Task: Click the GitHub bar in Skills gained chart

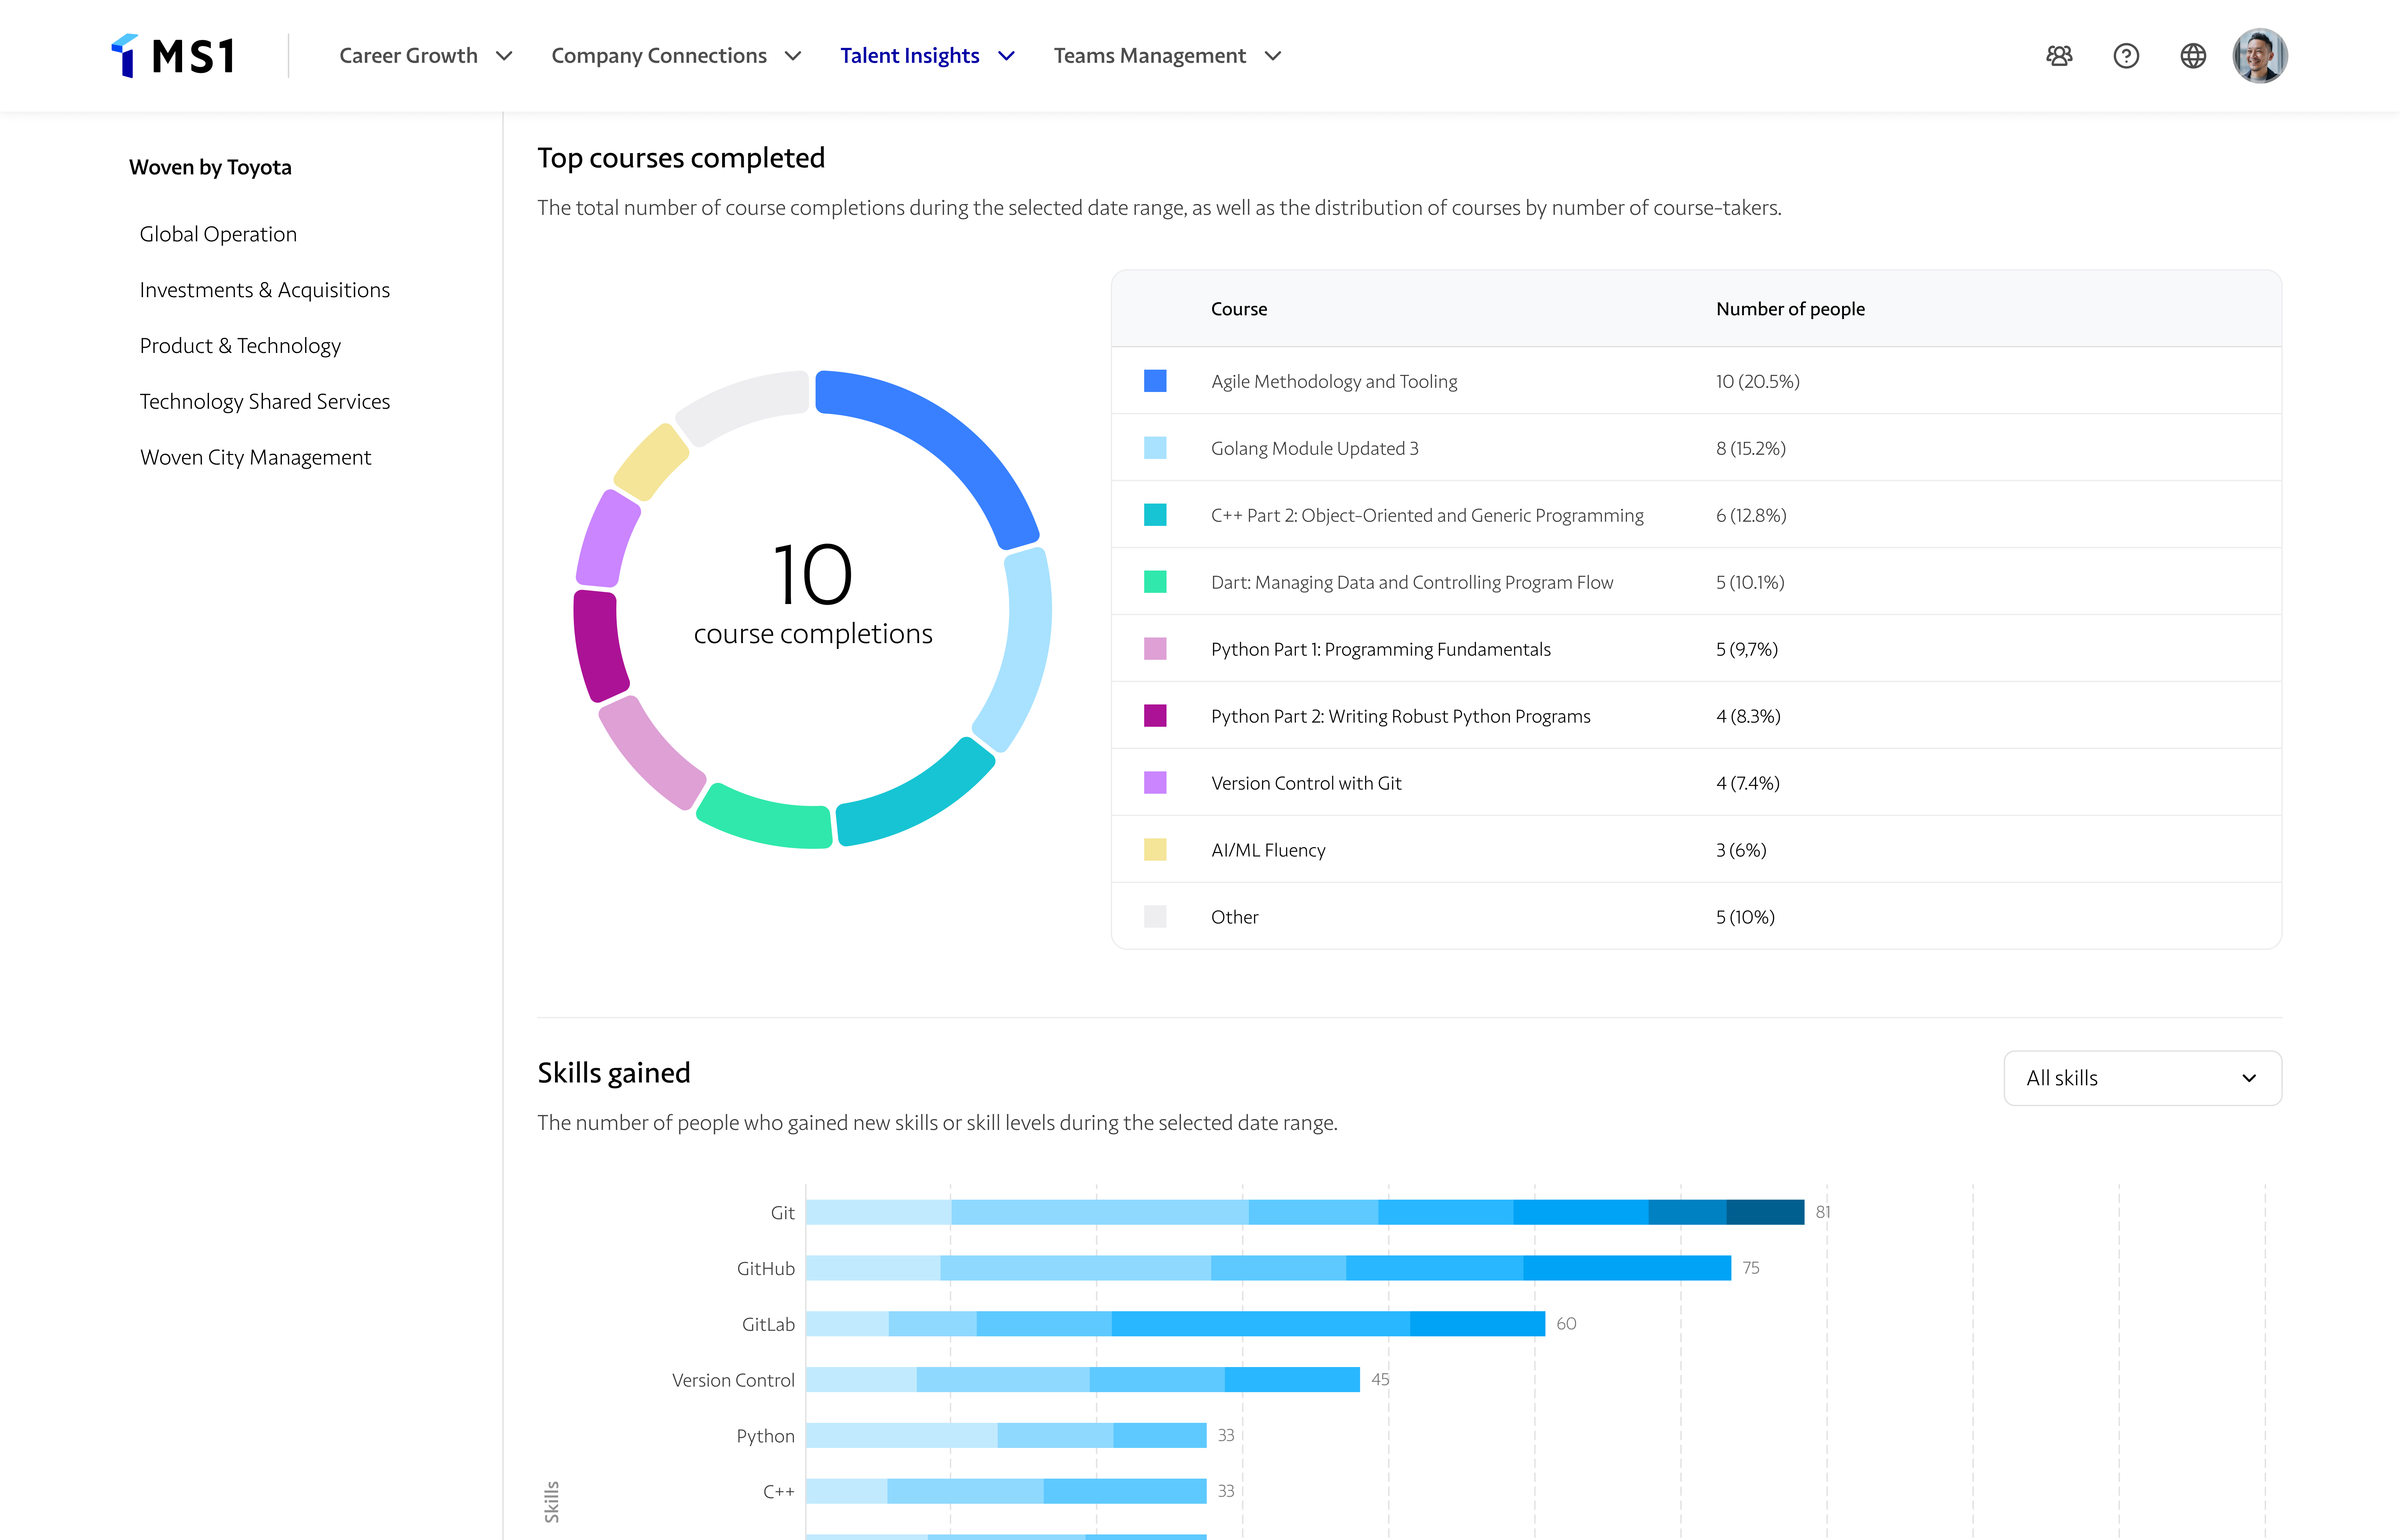Action: 1268,1268
